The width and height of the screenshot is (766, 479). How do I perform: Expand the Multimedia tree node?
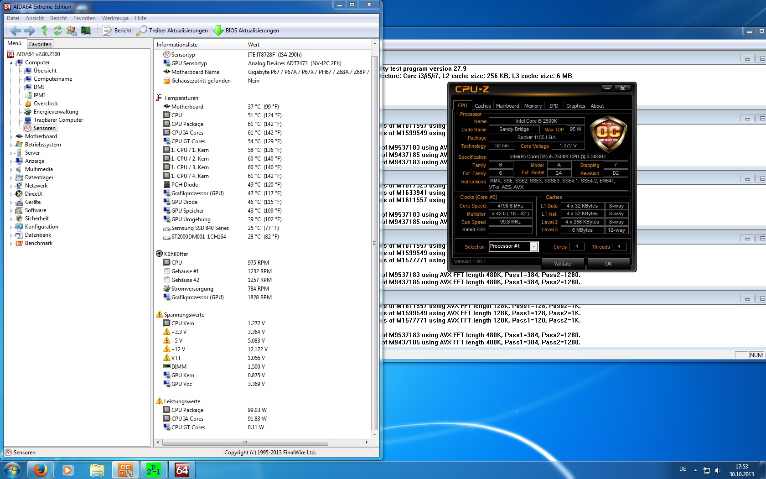click(11, 169)
